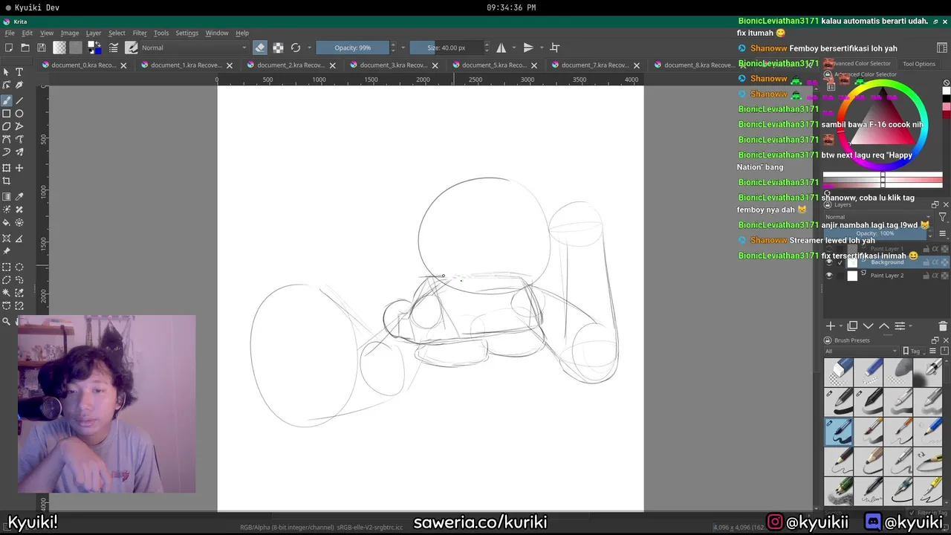This screenshot has height=535, width=951.
Task: Open the brush settings editor
Action: pos(114,48)
